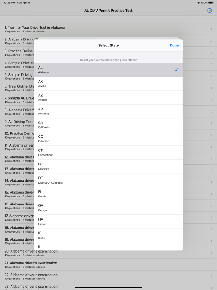This screenshot has width=217, height=290.
Task: Open test 2 Alabama Driving behind dialog
Action: click(x=17, y=41)
